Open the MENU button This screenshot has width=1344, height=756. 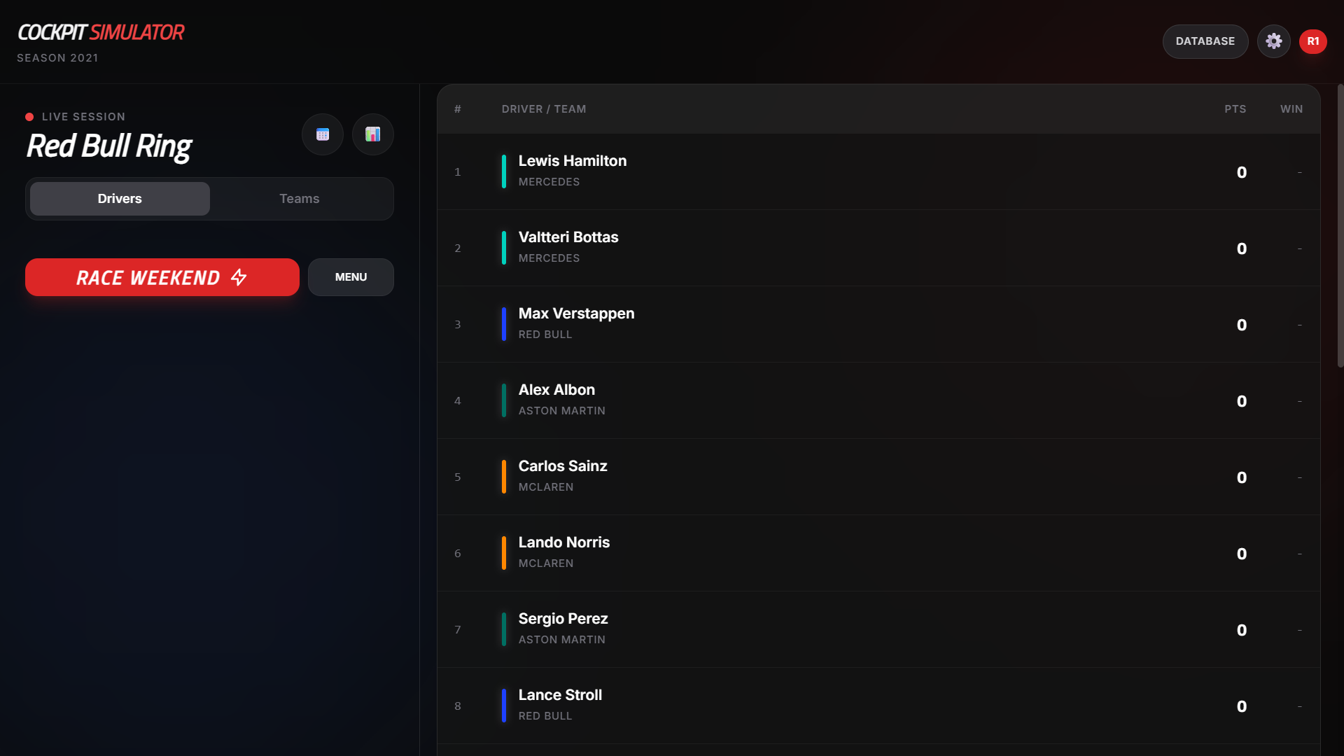tap(351, 277)
